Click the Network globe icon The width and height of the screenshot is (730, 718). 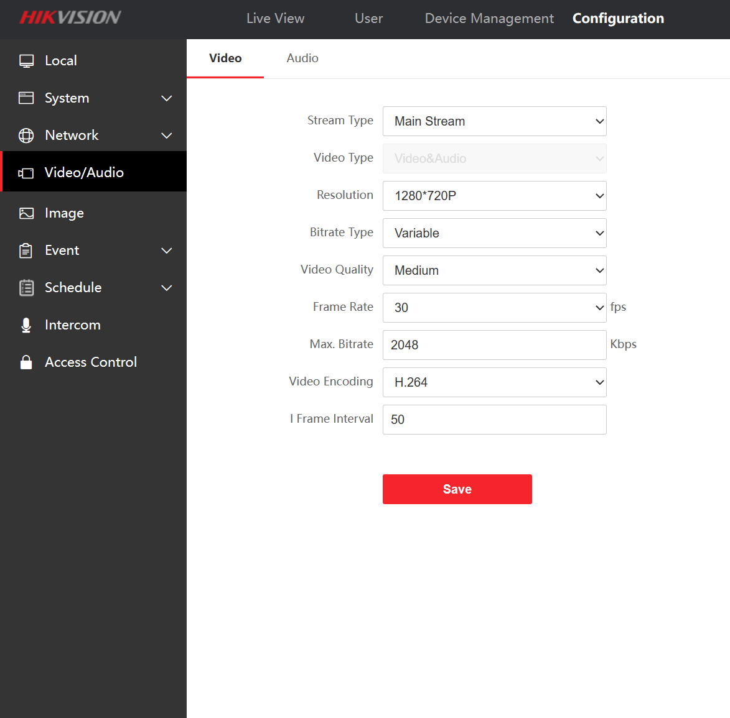(26, 136)
